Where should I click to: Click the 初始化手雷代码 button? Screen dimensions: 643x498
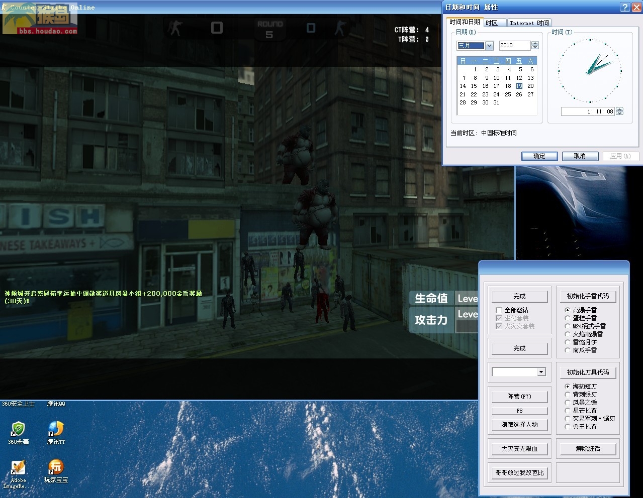tap(588, 296)
